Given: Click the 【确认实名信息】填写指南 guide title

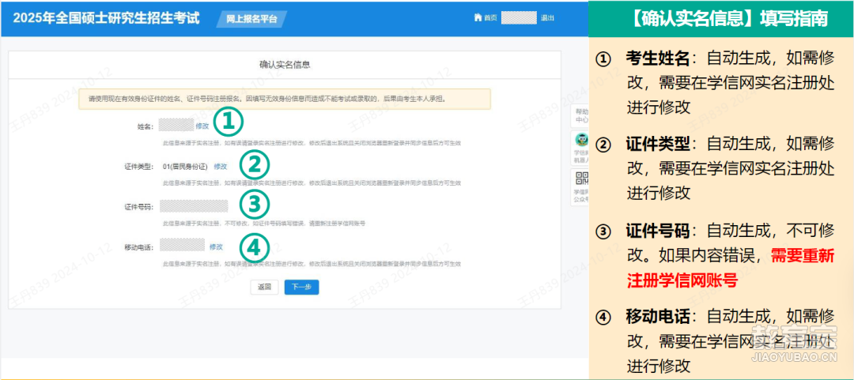Looking at the screenshot, I should click(727, 18).
